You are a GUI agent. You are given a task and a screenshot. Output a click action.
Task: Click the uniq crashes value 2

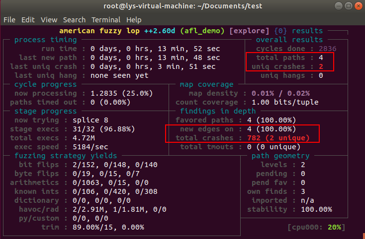point(321,66)
